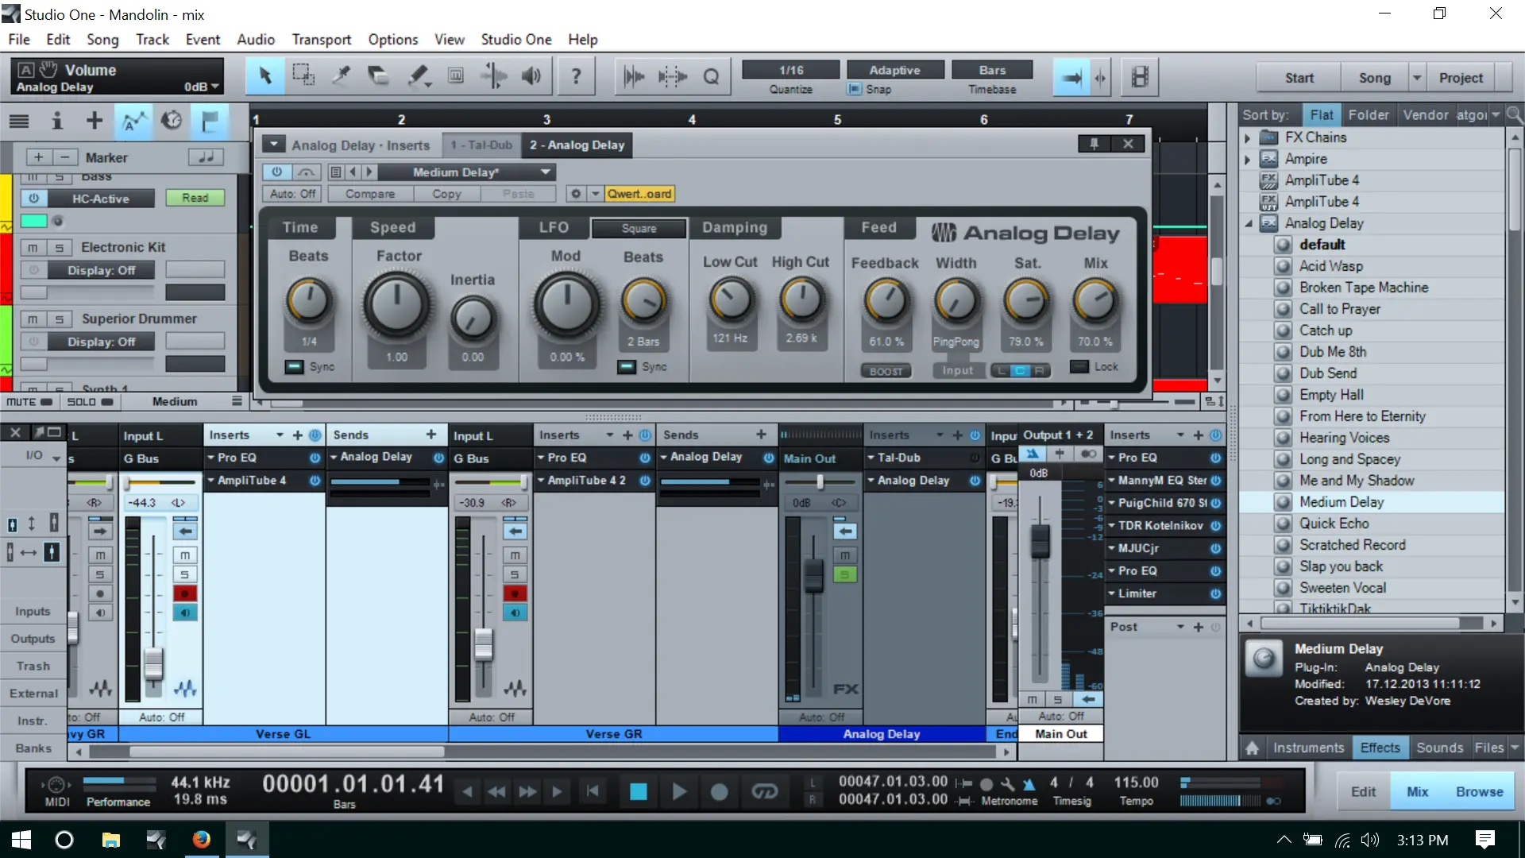Collapse the Analog Delay preset list
Viewport: 1525px width, 858px height.
pos(1249,223)
